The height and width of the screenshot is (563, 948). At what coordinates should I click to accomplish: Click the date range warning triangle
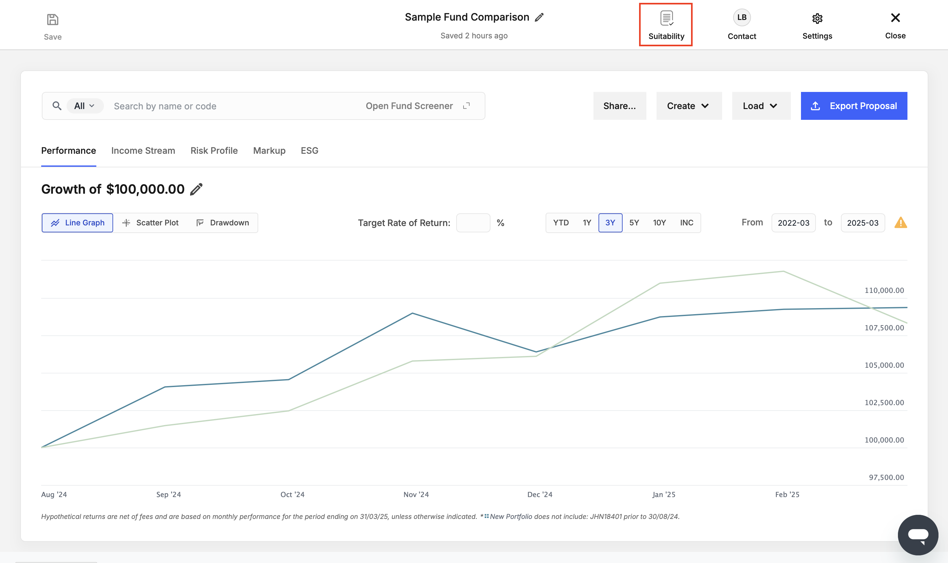[x=900, y=222]
